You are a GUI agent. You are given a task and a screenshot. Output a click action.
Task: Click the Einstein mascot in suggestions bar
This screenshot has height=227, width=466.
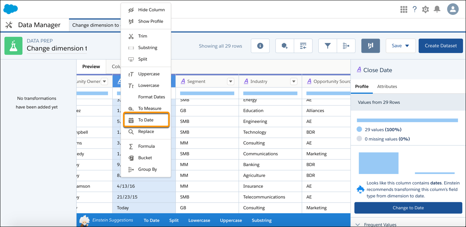tap(84, 221)
